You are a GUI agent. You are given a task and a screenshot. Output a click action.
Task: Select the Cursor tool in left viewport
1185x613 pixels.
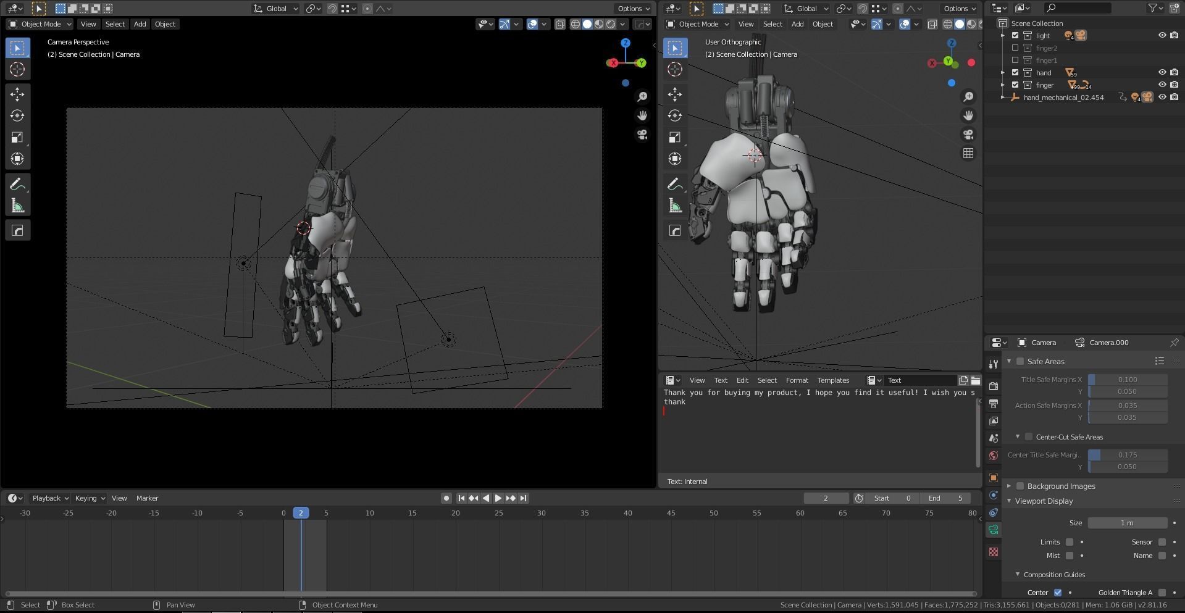pyautogui.click(x=17, y=69)
